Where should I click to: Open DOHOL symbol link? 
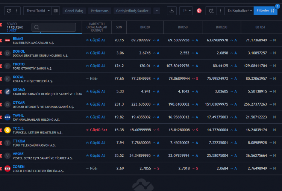point(19,51)
